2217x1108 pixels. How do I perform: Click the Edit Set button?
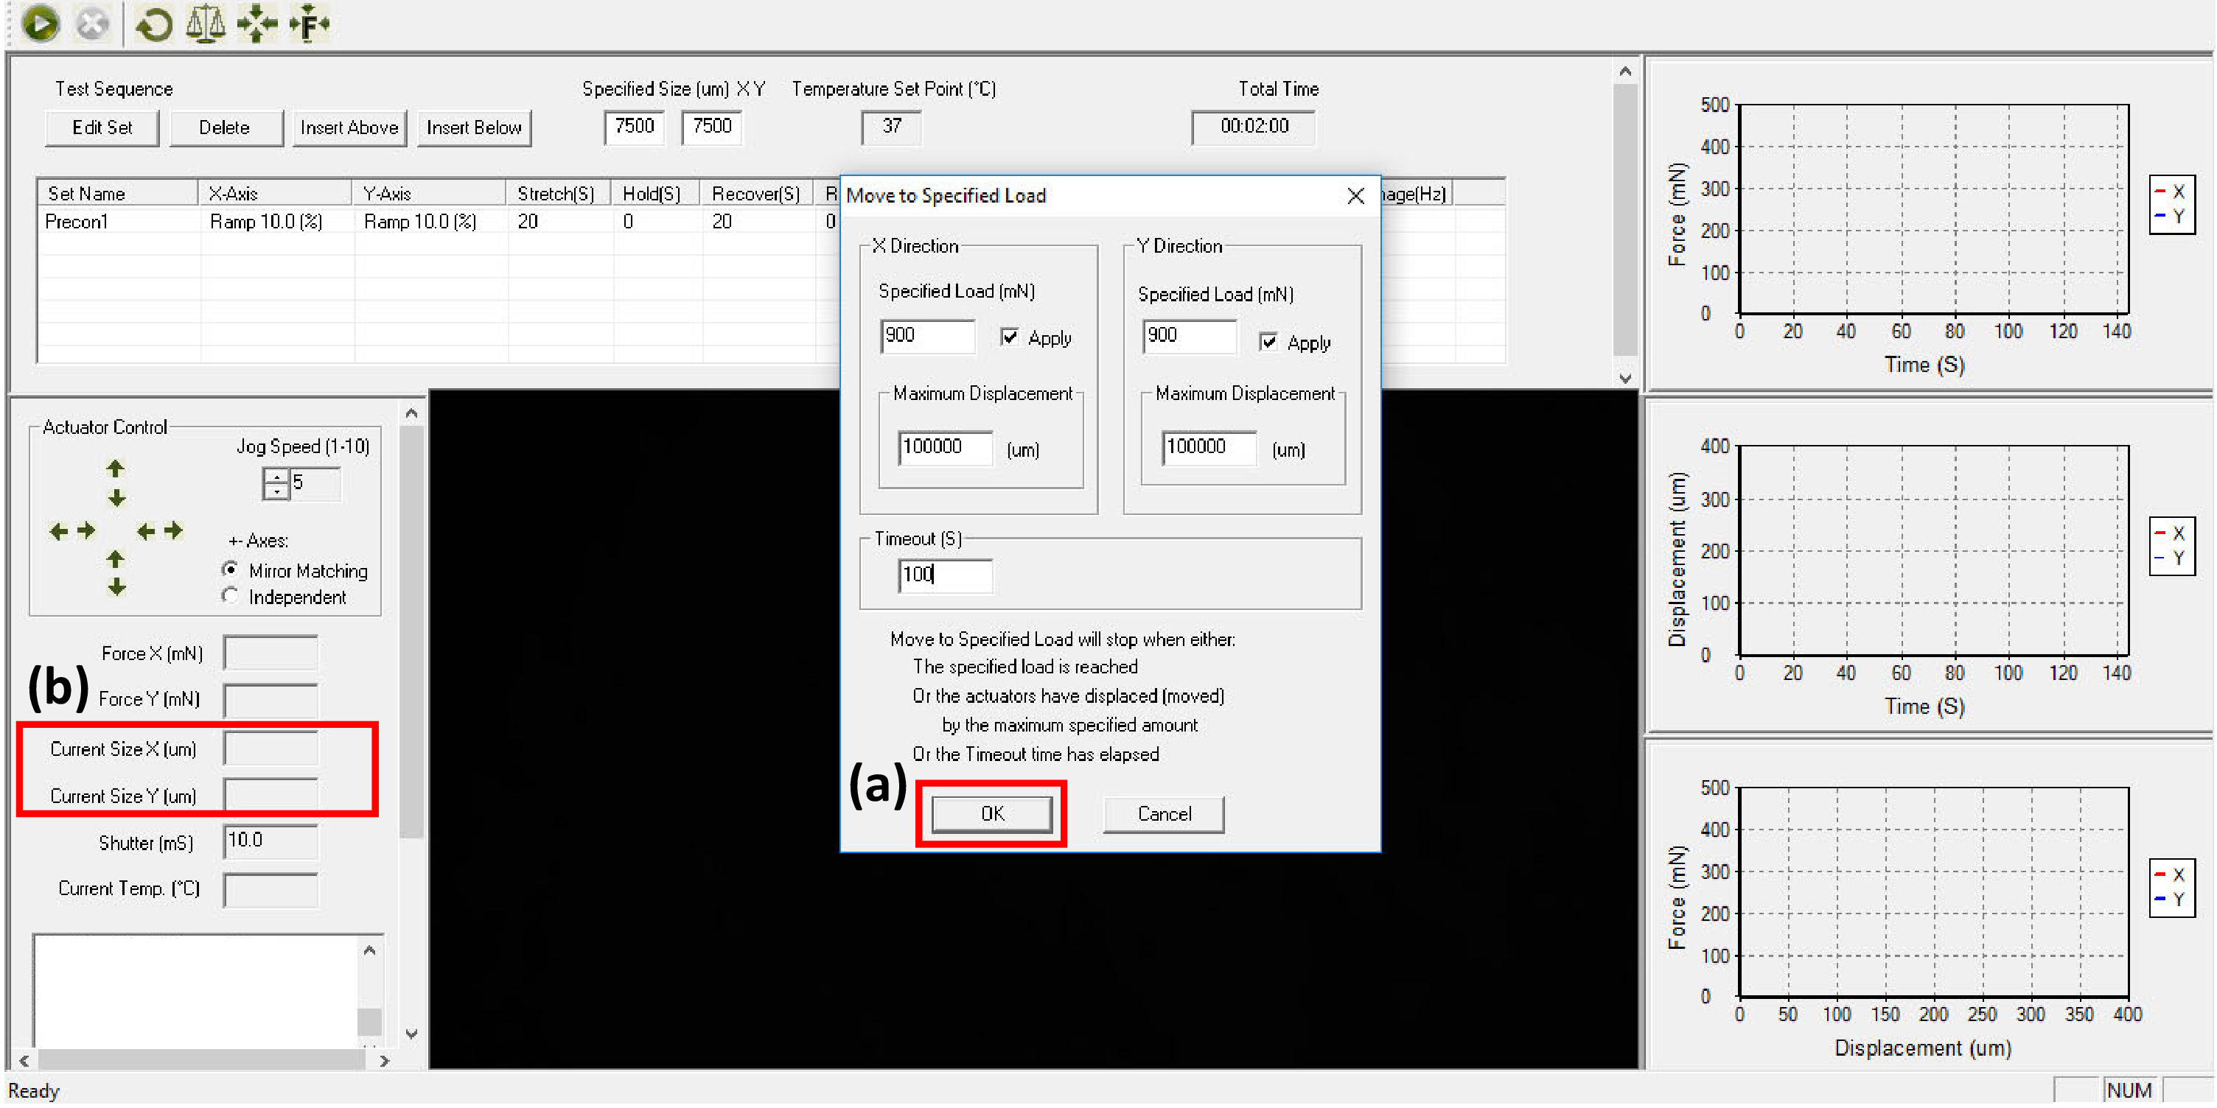click(102, 128)
